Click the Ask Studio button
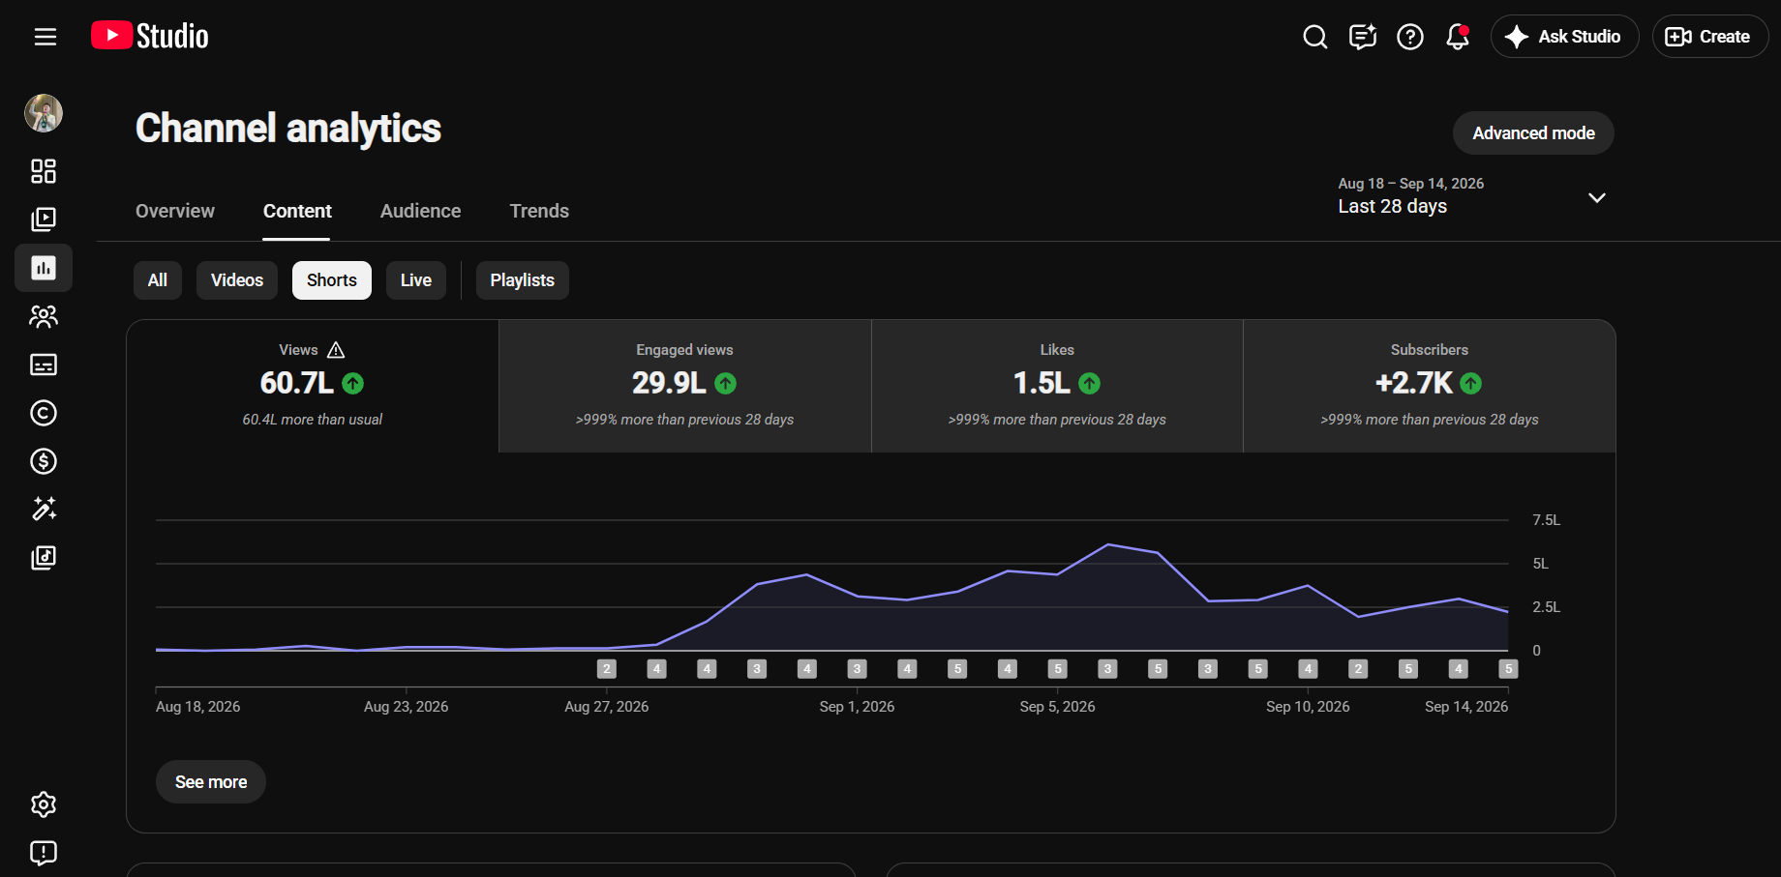 pyautogui.click(x=1564, y=37)
